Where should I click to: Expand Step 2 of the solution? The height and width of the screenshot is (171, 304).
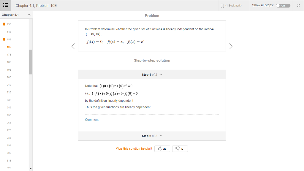click(x=160, y=136)
